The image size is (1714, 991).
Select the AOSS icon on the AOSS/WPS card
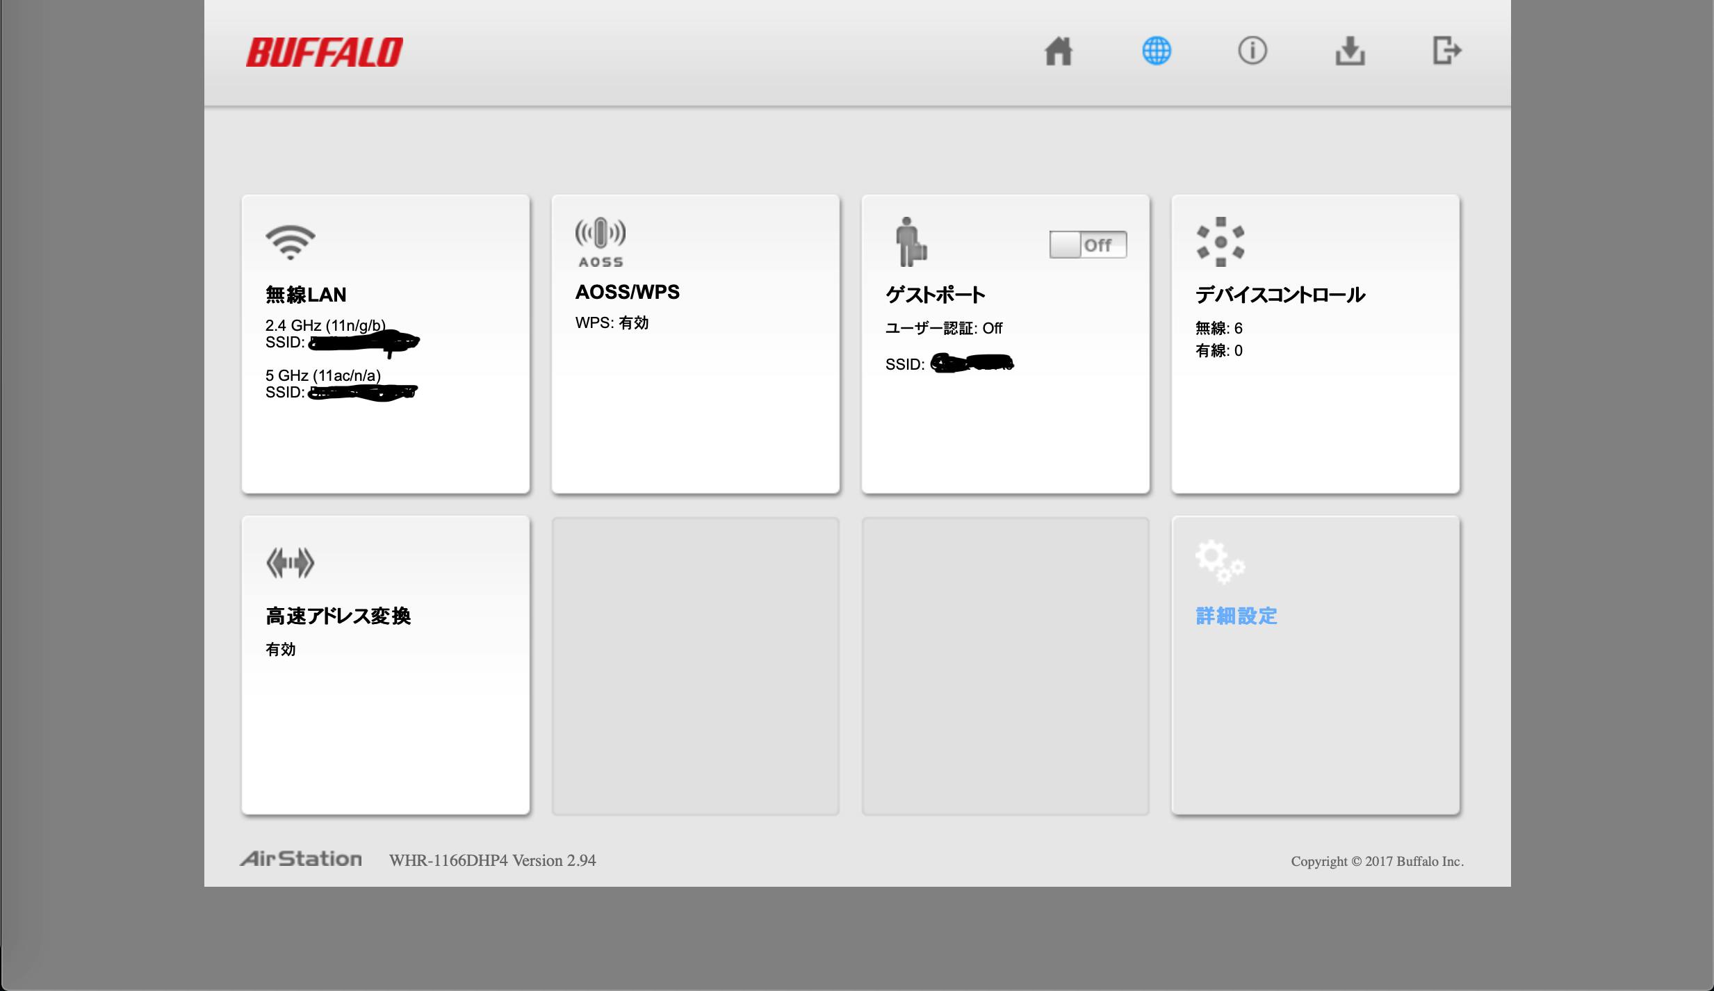point(601,240)
